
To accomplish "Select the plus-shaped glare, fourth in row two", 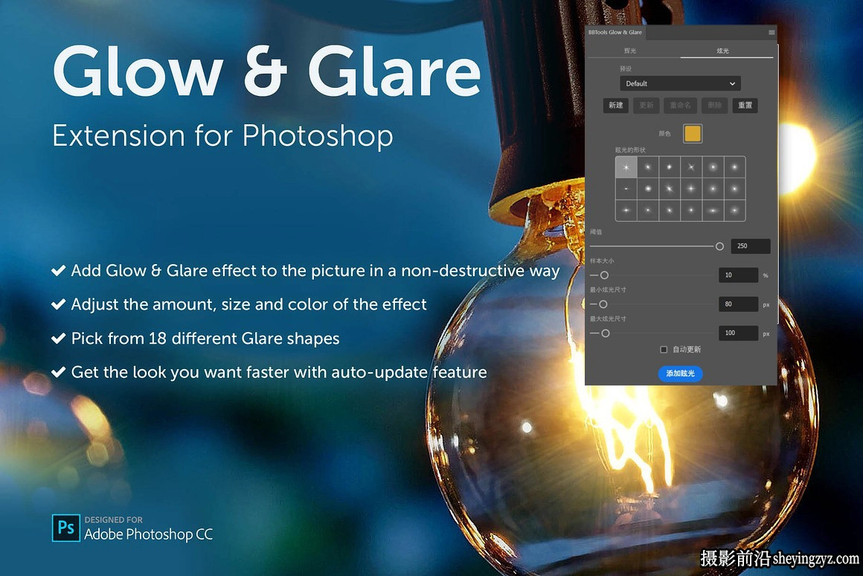I will 691,189.
